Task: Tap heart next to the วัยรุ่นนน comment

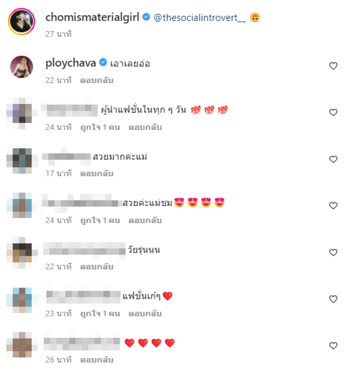Action: (333, 252)
